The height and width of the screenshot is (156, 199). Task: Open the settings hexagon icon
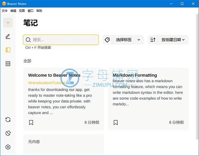[x=8, y=147]
